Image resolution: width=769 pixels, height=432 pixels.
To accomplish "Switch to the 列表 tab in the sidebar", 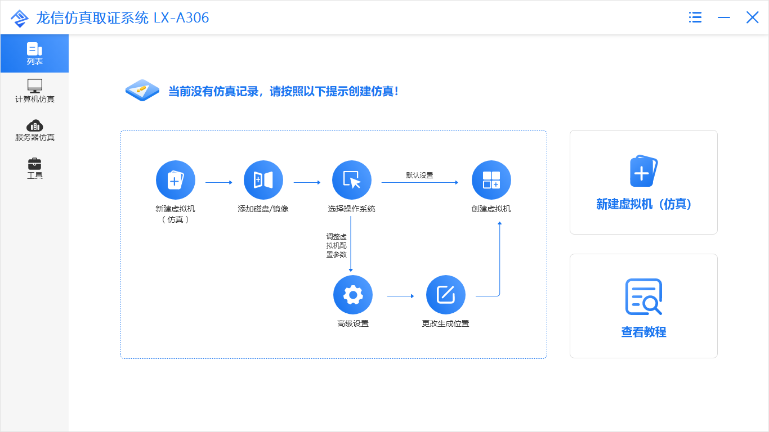I will (35, 53).
